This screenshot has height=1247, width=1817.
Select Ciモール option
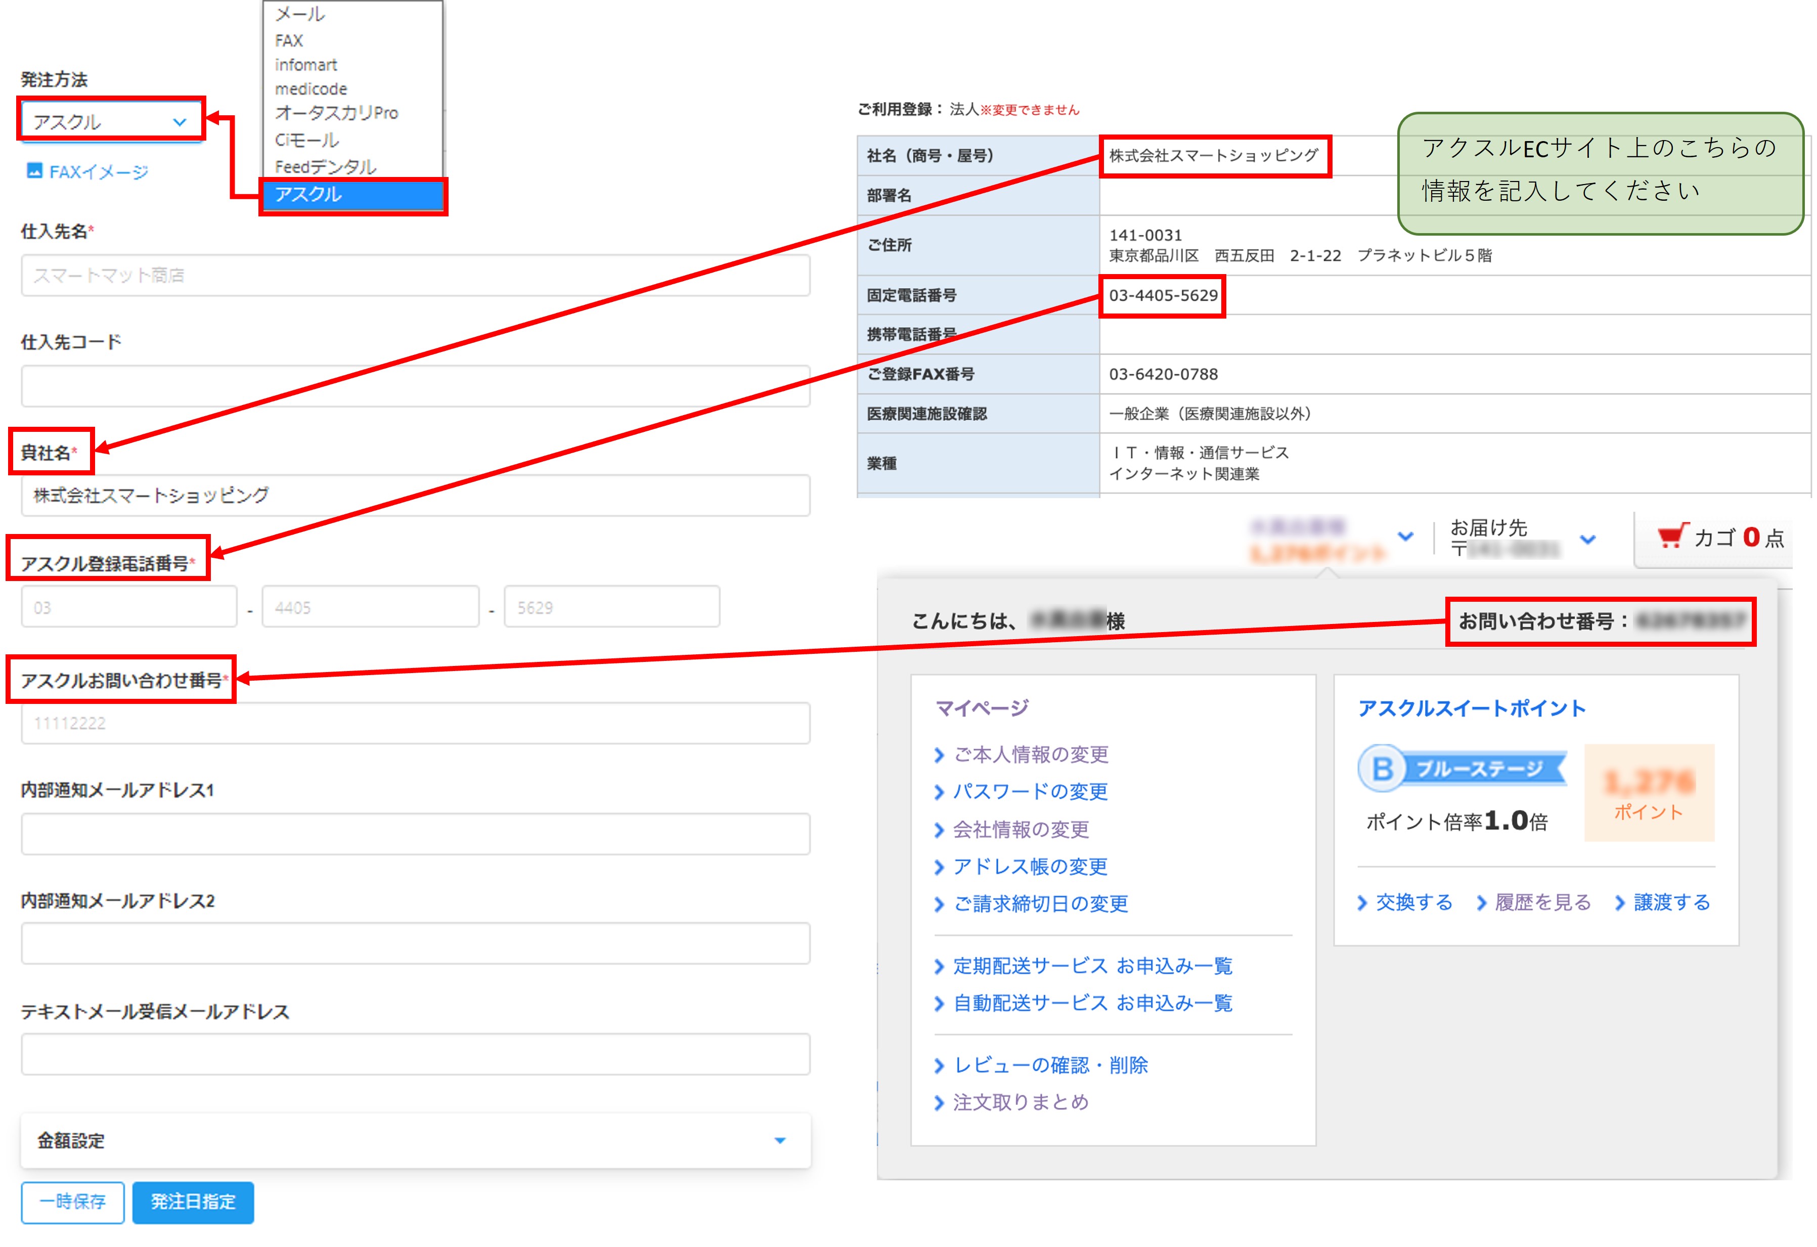tap(306, 140)
